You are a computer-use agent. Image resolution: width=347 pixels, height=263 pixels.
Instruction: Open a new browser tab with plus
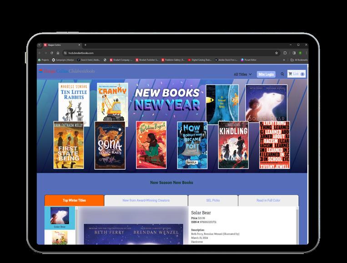pos(85,45)
